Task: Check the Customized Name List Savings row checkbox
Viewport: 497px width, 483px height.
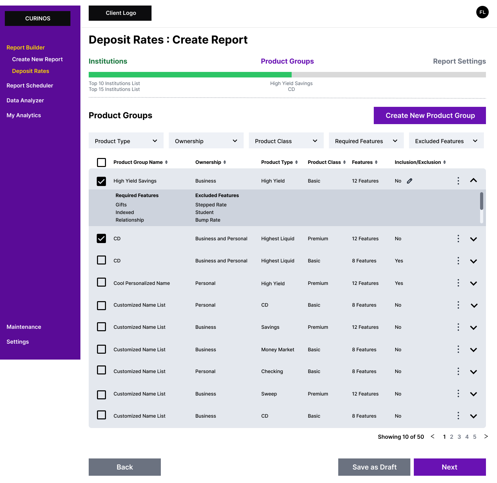Action: coord(101,327)
